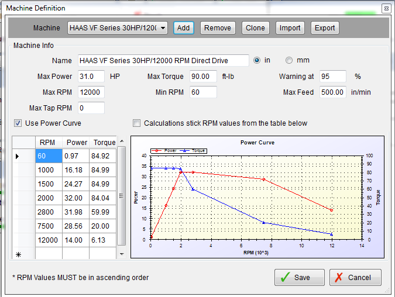Select the power cell 14.00
This screenshot has width=395, height=297.
pyautogui.click(x=75, y=240)
